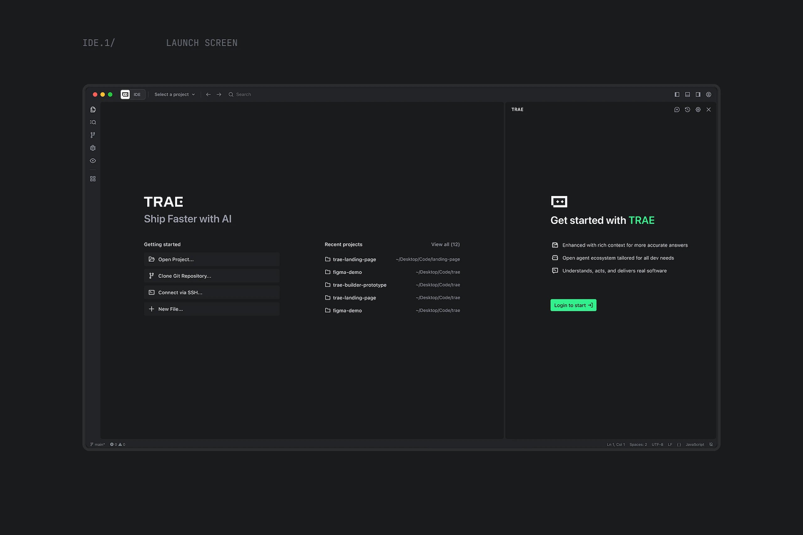Click the curly braces icon in status bar
803x535 pixels.
click(679, 444)
